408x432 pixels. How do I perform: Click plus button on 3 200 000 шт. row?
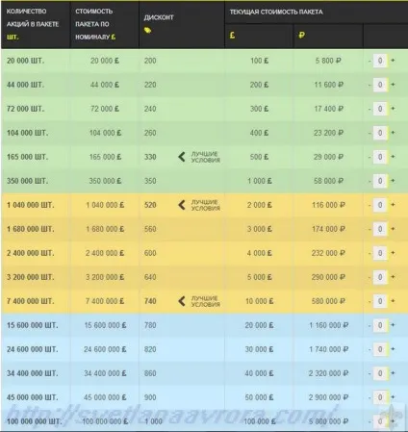393,277
